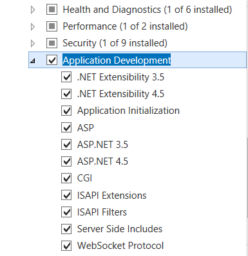The image size is (248, 256).
Task: Select the 'ASP' feature label
Action: (x=86, y=128)
